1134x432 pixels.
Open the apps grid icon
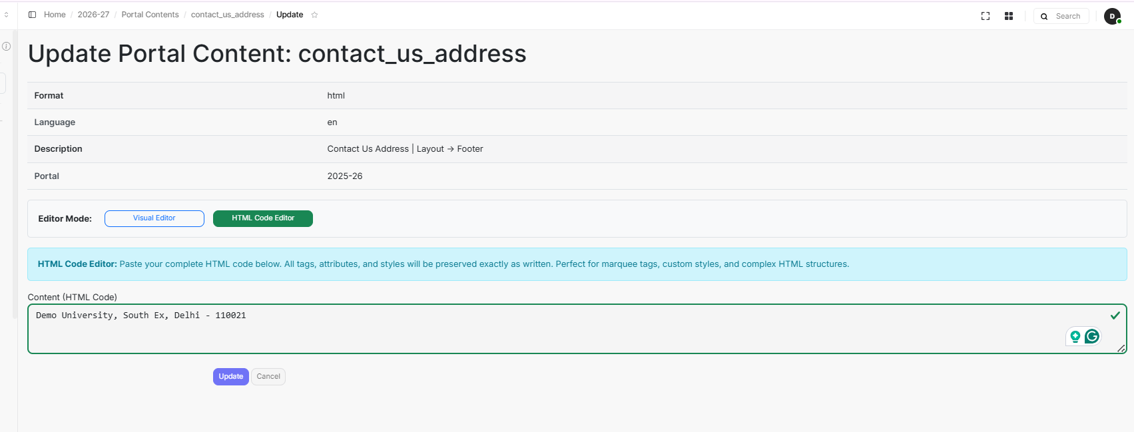pyautogui.click(x=1009, y=16)
